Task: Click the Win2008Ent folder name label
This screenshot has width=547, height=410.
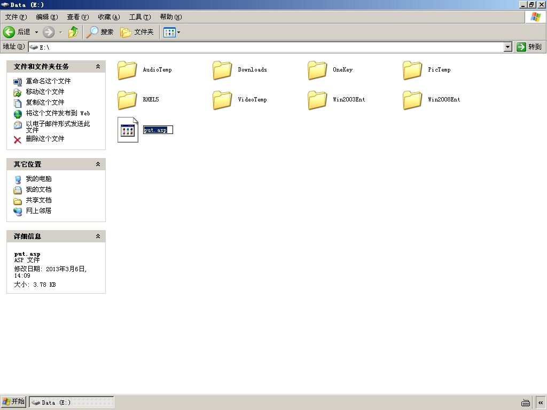Action: click(444, 100)
